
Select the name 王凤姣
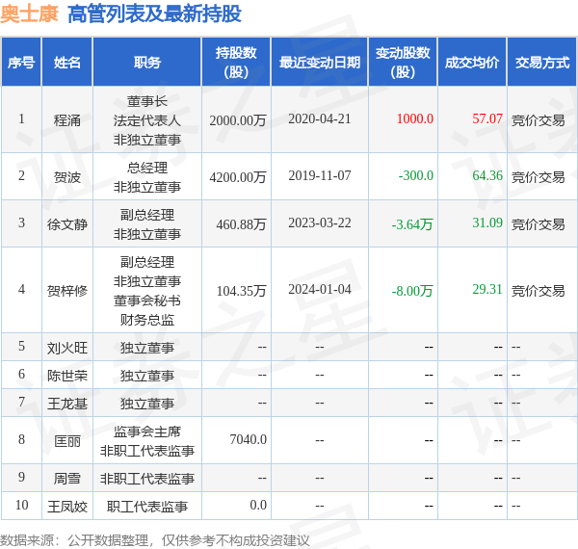coord(66,507)
